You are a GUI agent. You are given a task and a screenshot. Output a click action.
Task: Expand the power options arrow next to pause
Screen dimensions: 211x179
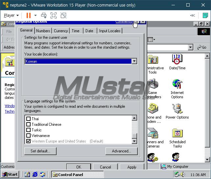tap(35, 15)
